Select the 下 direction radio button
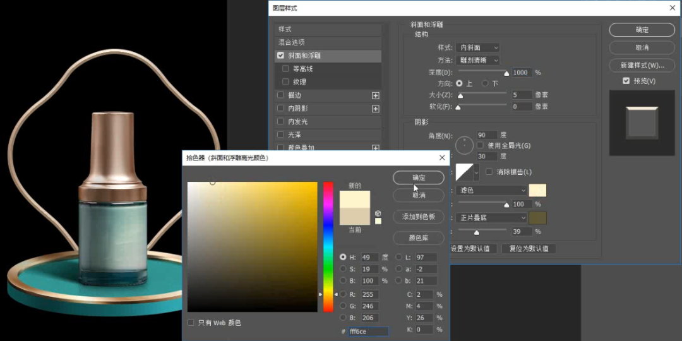The width and height of the screenshot is (682, 341). (485, 83)
